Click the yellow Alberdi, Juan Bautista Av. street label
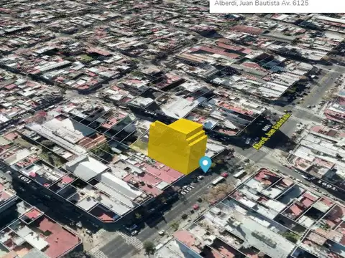The image size is (345, 258). (x=272, y=131)
